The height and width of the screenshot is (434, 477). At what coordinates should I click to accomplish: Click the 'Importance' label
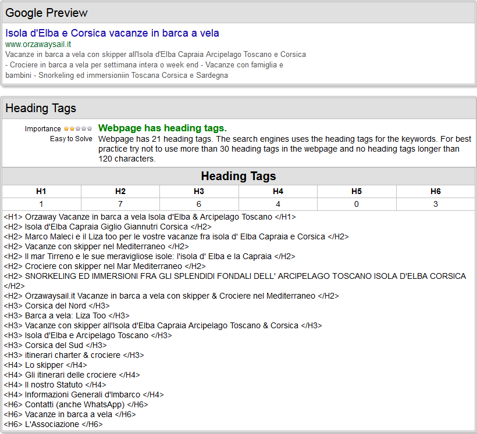coord(43,129)
